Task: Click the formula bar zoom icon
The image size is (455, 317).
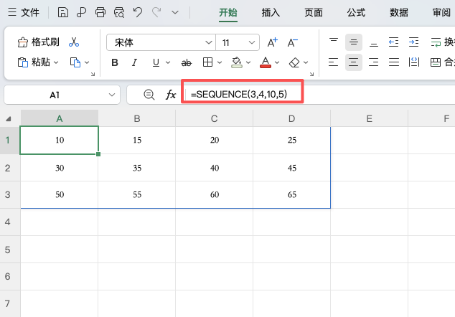Action: (x=149, y=95)
